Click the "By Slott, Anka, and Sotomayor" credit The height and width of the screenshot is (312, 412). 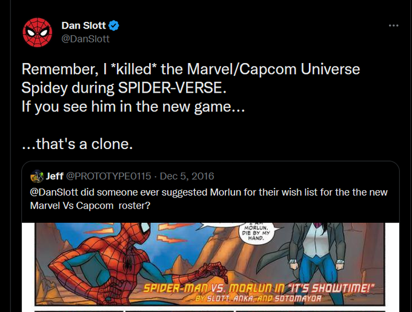(x=258, y=299)
